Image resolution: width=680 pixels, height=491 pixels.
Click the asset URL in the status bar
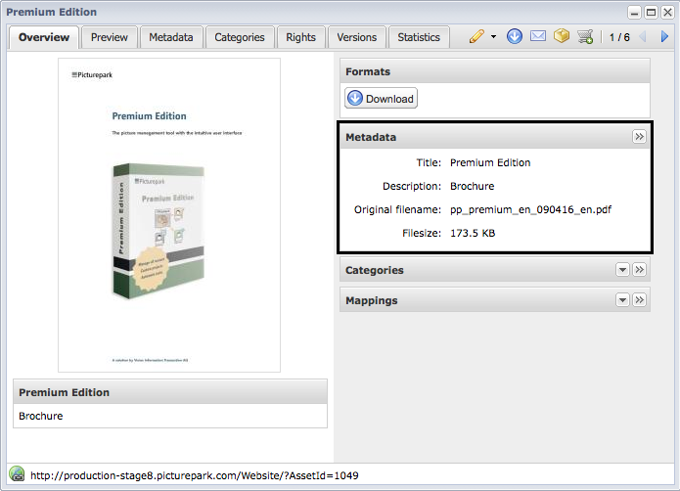click(195, 475)
